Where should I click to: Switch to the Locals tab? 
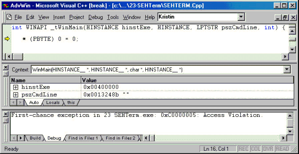pos(53,103)
